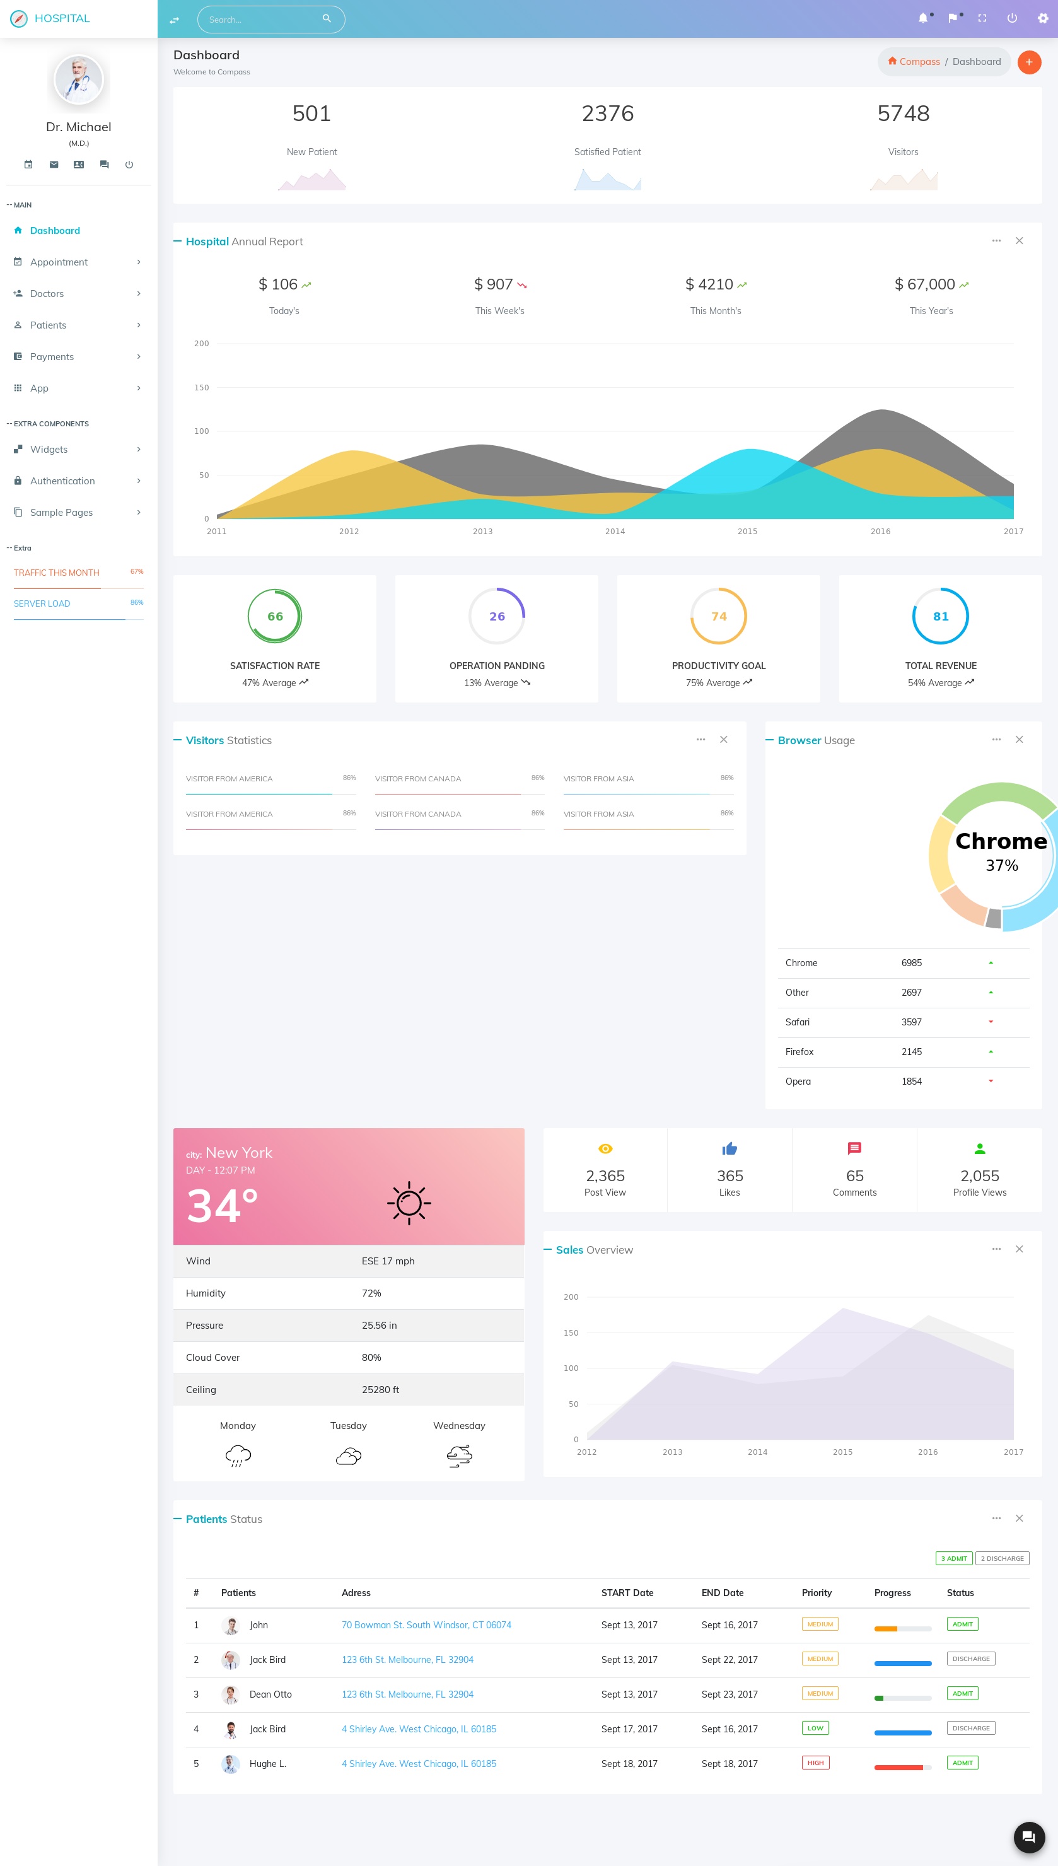Open the floating chat button

[x=1029, y=1837]
